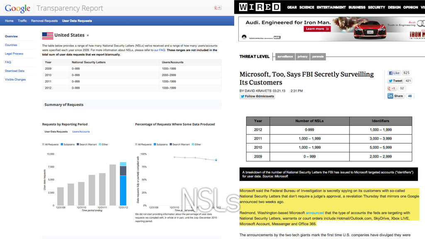Open the Home tab in Transparency Report

[x=9, y=21]
